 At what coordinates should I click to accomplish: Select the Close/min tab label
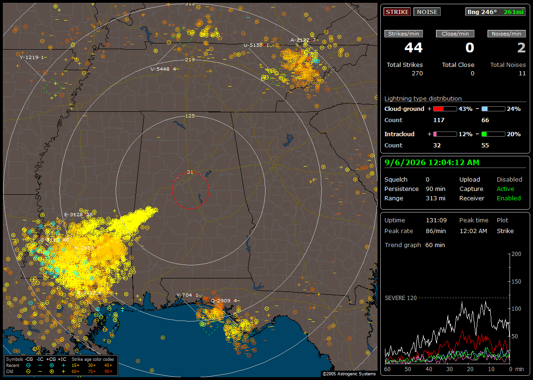[455, 34]
